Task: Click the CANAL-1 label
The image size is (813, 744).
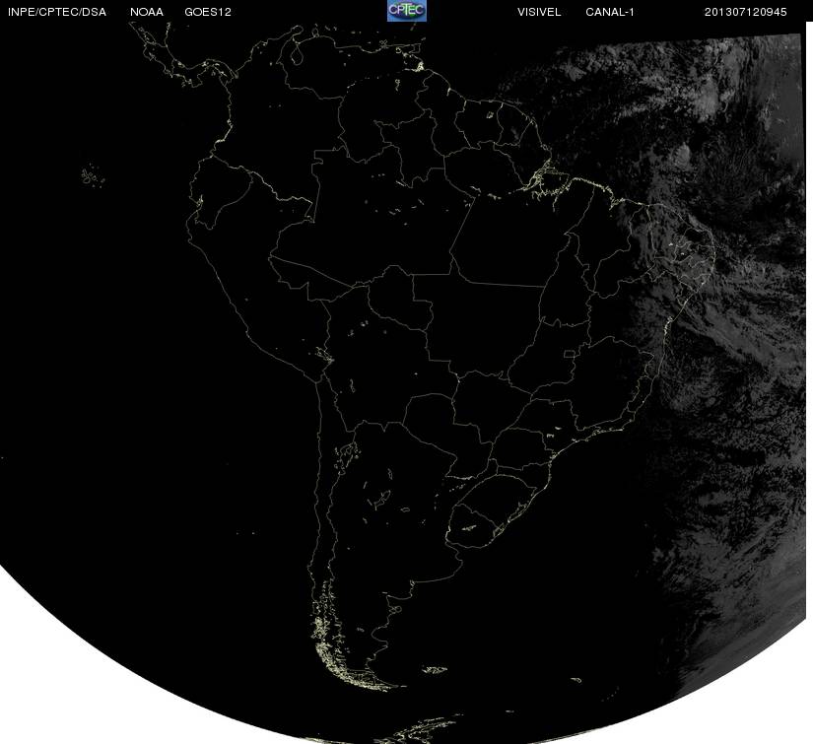Action: pyautogui.click(x=610, y=12)
